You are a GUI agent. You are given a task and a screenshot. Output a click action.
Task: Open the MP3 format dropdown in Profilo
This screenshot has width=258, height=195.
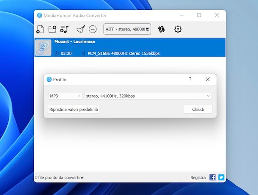[x=65, y=96]
